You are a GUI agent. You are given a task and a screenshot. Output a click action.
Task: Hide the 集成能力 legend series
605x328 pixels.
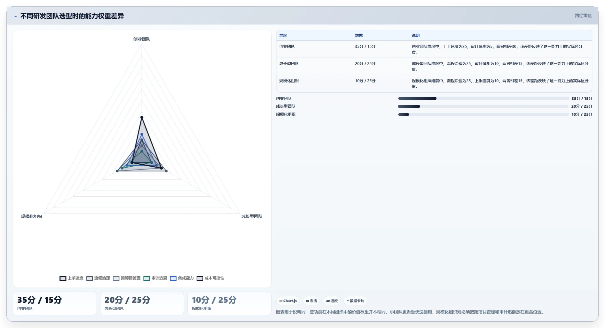point(182,278)
